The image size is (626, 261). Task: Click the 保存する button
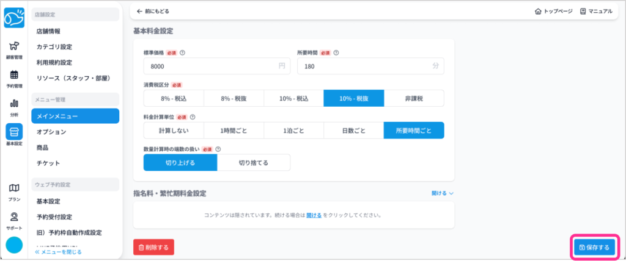594,247
